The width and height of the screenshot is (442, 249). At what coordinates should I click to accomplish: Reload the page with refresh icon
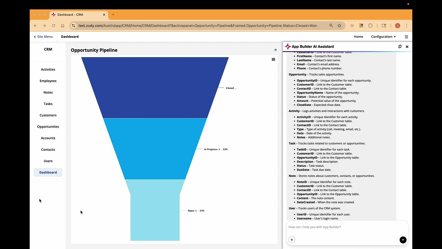pyautogui.click(x=54, y=26)
